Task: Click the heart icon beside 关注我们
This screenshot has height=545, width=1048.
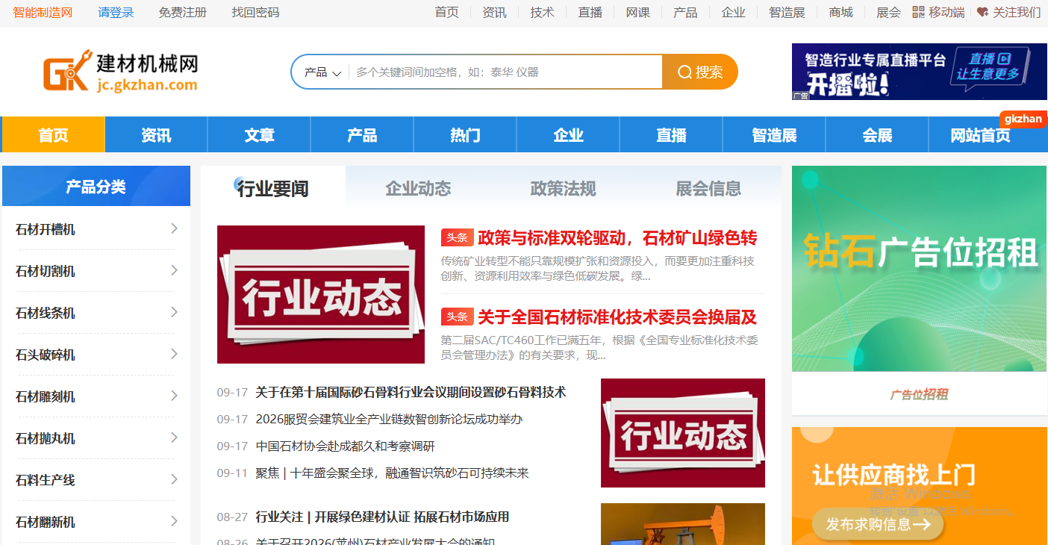Action: pos(982,12)
